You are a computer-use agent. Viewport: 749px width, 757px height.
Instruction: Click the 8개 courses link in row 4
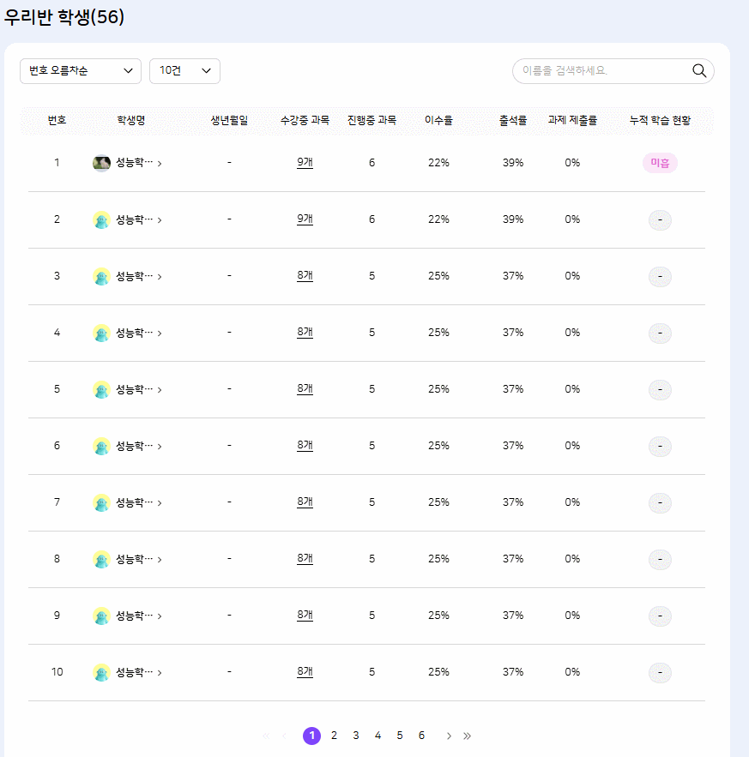(x=305, y=333)
